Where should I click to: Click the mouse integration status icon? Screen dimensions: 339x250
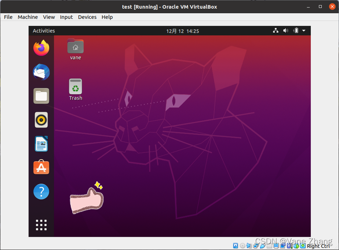point(296,246)
